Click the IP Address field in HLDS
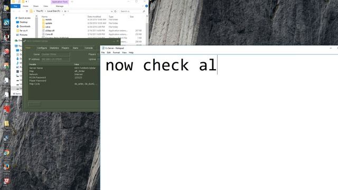The image size is (338, 190). coord(55,59)
